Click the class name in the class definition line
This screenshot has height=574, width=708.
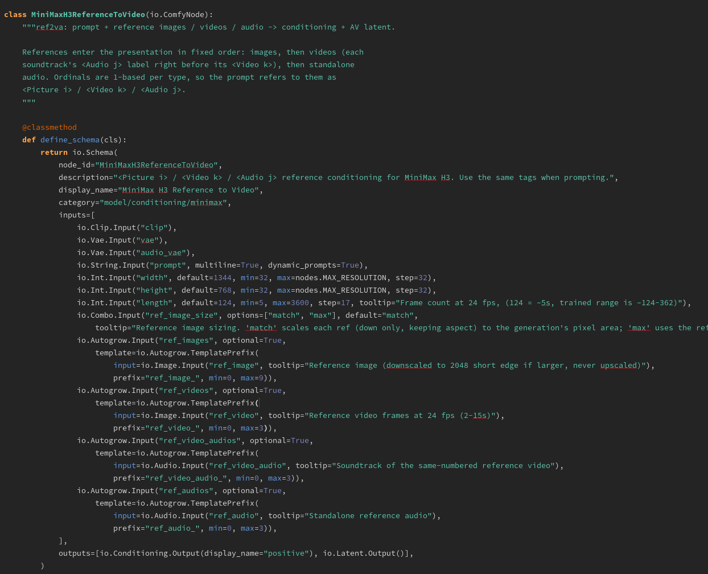point(88,14)
